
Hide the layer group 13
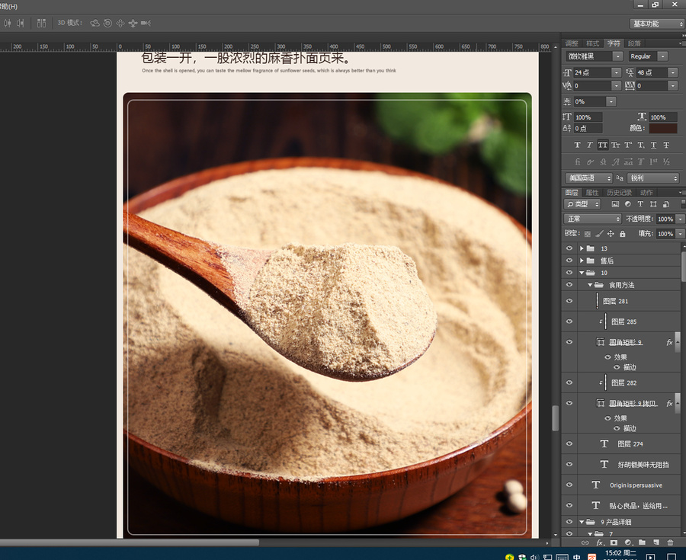pos(569,248)
